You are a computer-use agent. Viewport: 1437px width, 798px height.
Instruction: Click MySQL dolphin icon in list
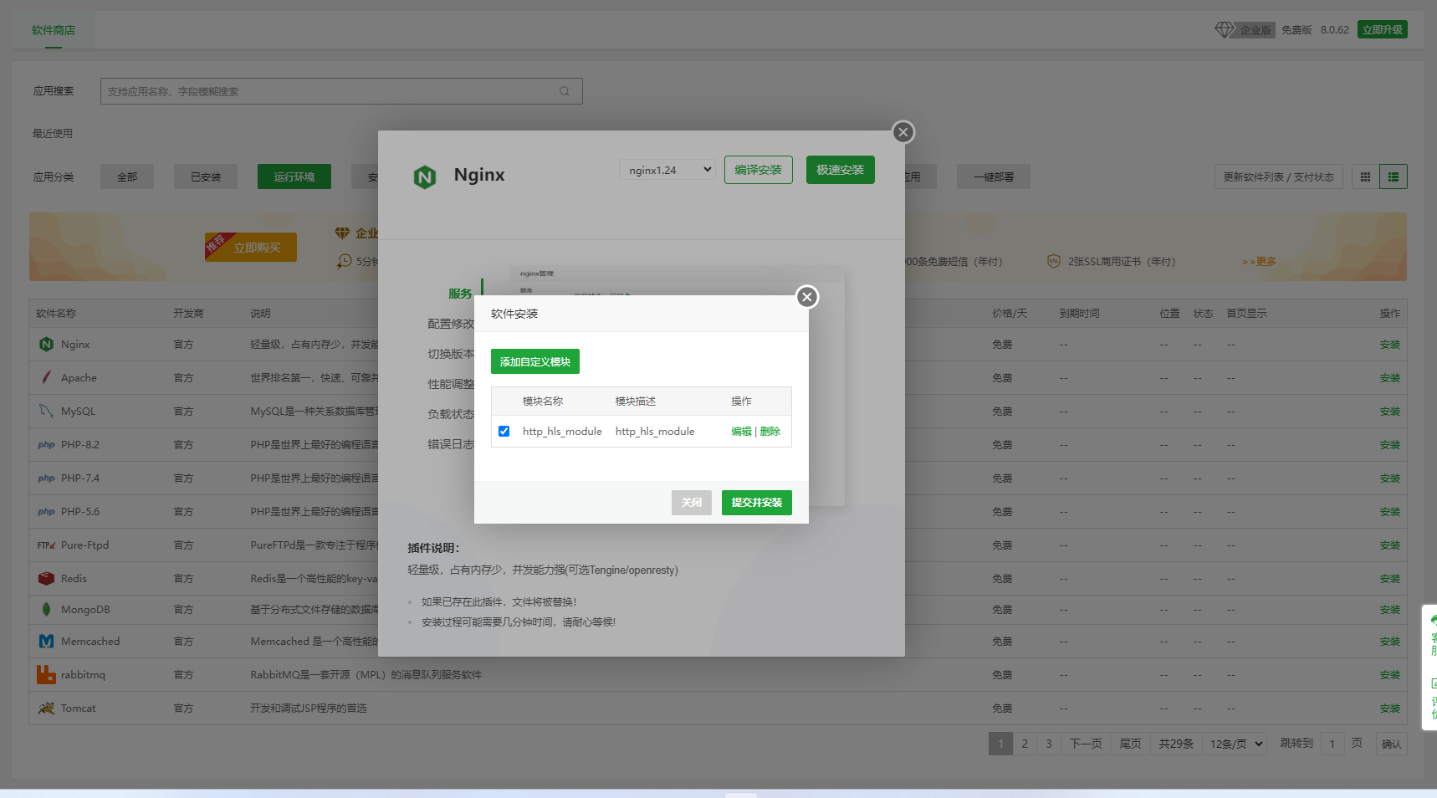click(x=46, y=411)
